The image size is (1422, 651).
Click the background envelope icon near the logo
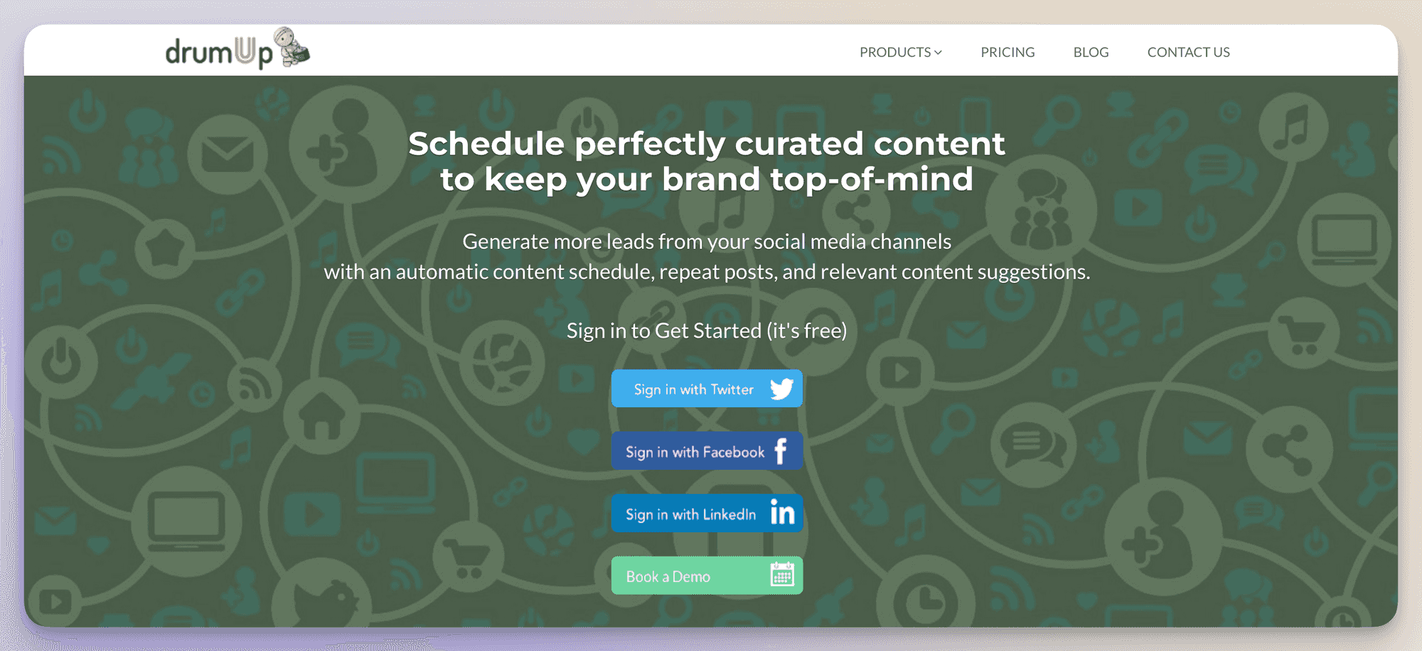[227, 154]
